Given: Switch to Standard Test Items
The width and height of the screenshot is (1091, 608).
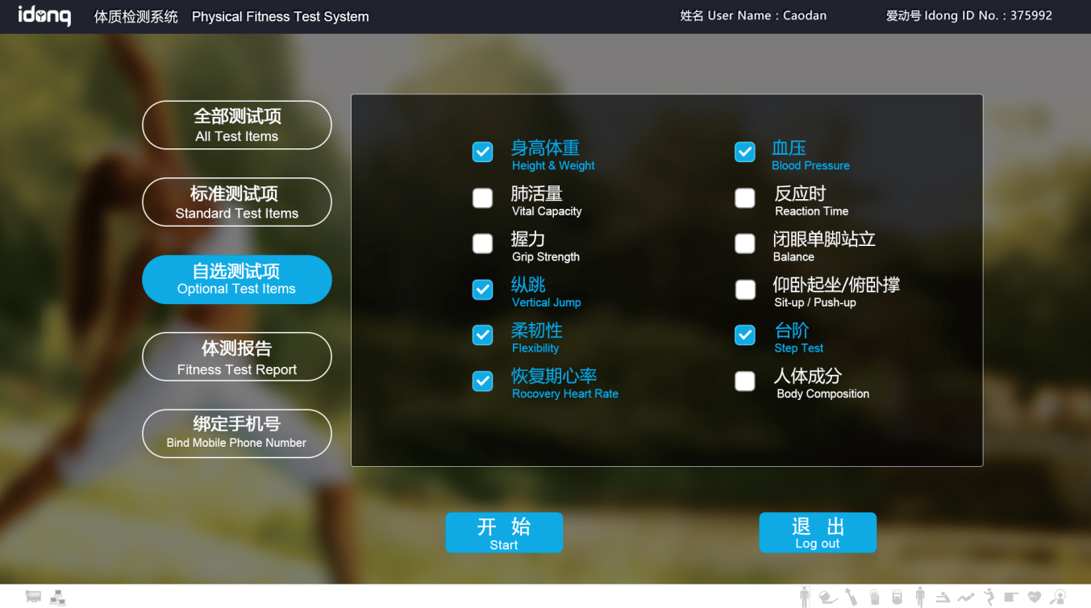Looking at the screenshot, I should tap(236, 202).
